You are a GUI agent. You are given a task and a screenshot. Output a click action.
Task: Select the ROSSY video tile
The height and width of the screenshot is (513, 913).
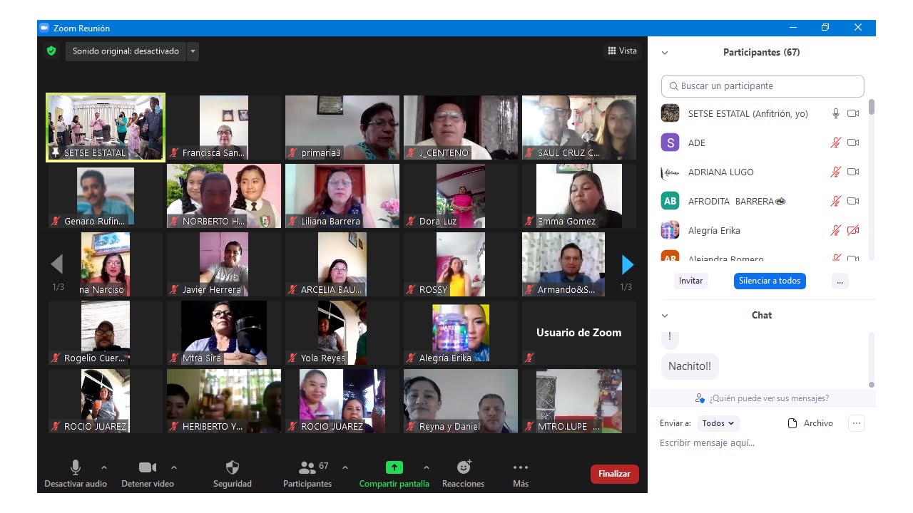pyautogui.click(x=461, y=264)
